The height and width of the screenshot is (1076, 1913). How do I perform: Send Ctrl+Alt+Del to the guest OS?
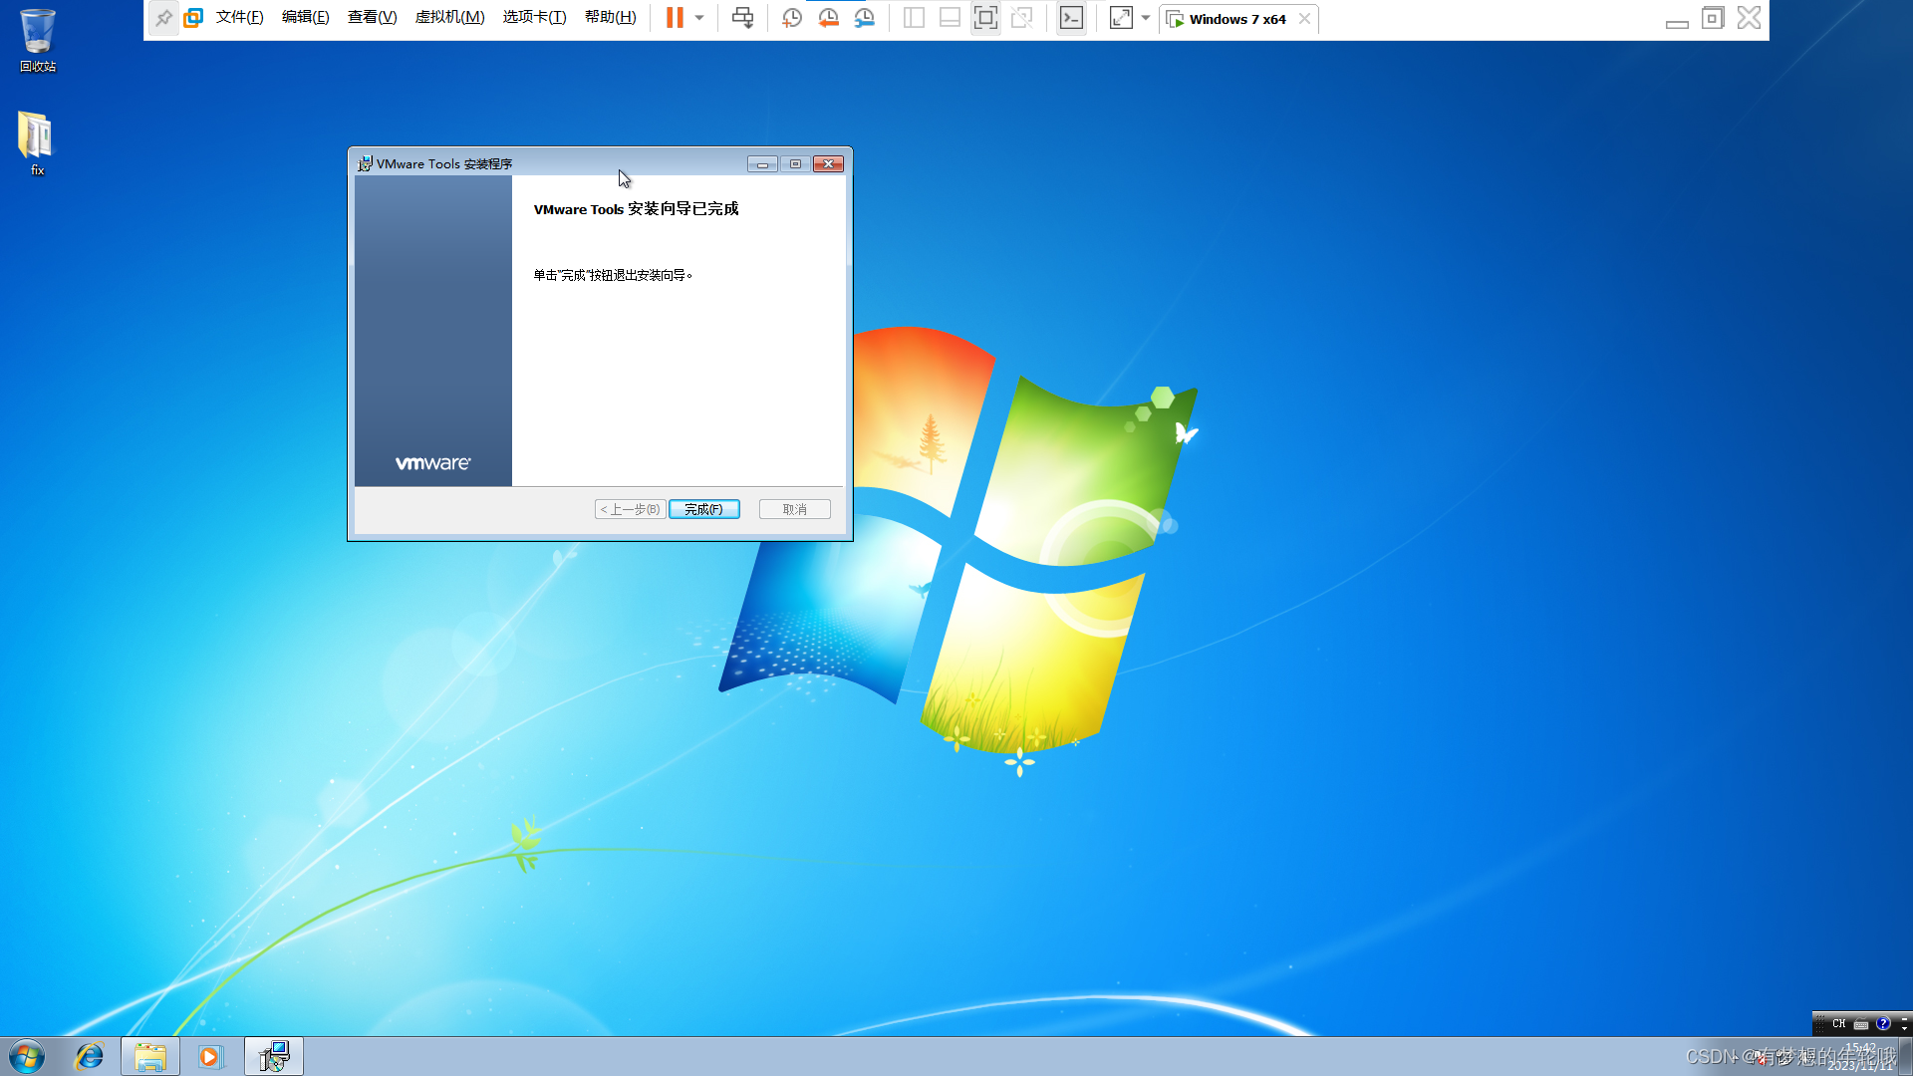(742, 17)
